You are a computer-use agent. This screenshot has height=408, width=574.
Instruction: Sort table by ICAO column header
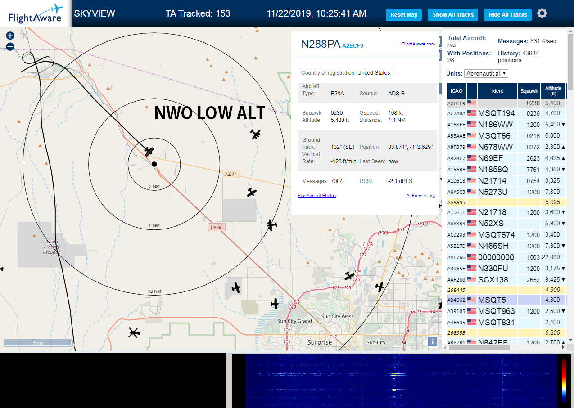[x=456, y=91]
